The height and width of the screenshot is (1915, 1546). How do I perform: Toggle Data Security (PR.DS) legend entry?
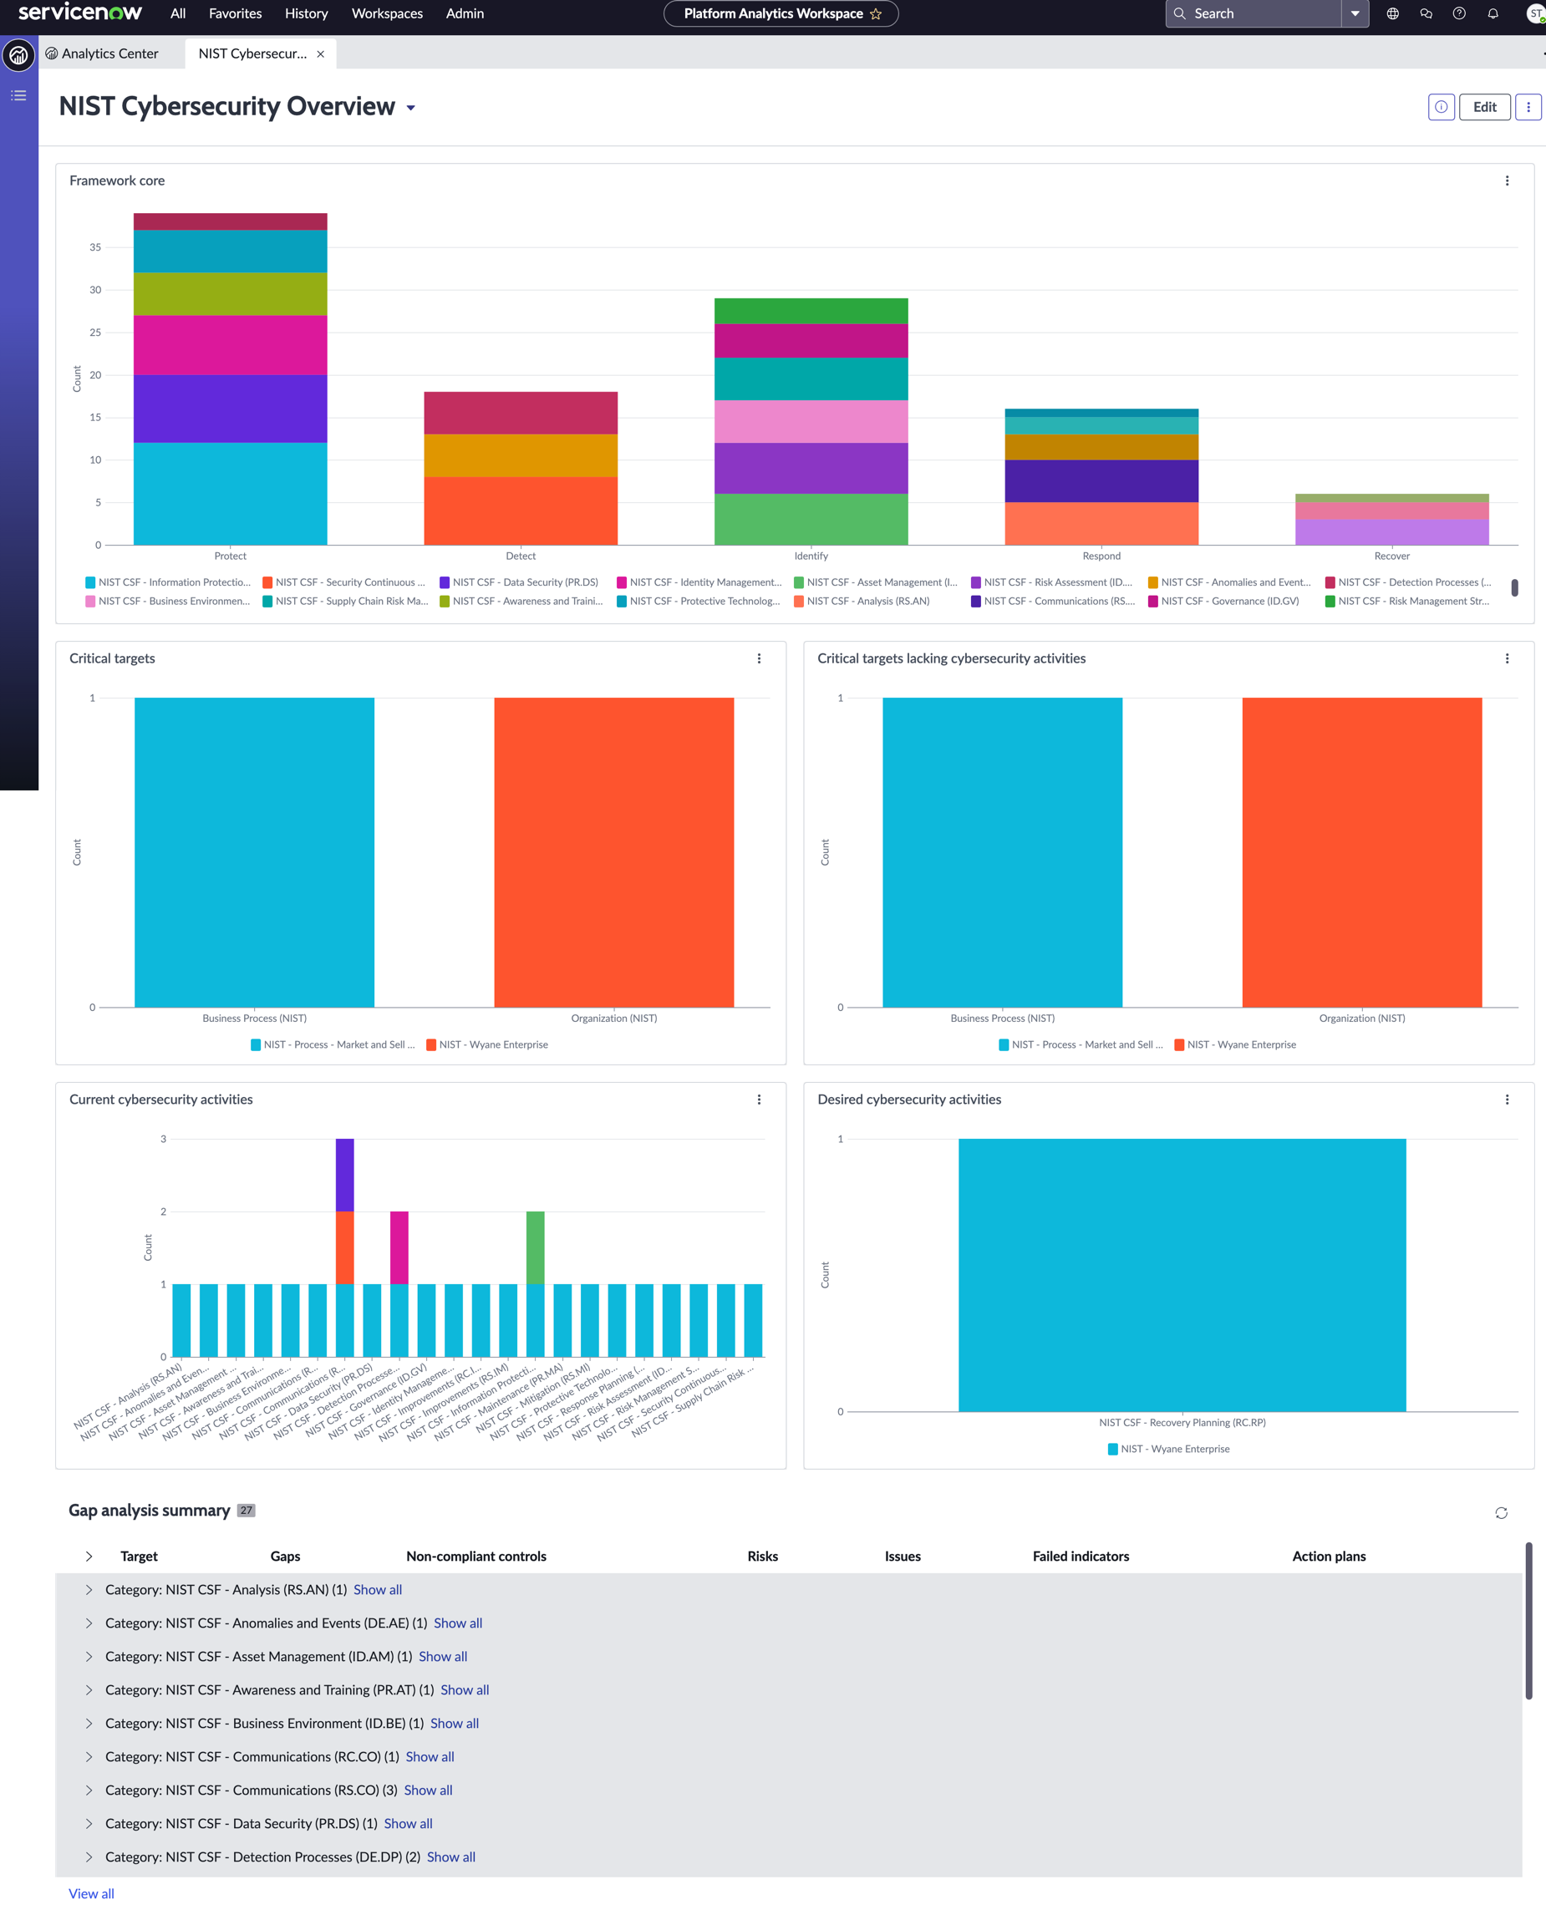point(518,582)
